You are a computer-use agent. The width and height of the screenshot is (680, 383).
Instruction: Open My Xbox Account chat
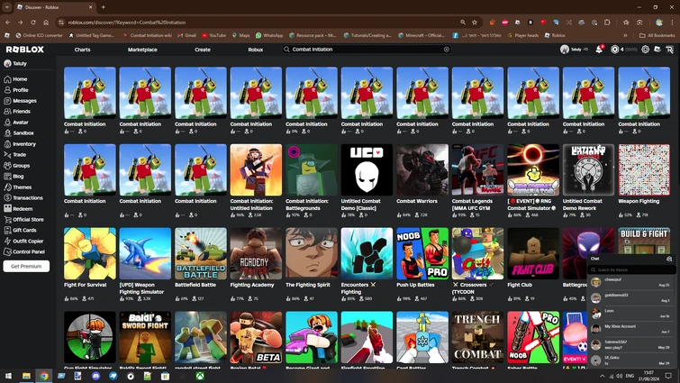coord(631,329)
